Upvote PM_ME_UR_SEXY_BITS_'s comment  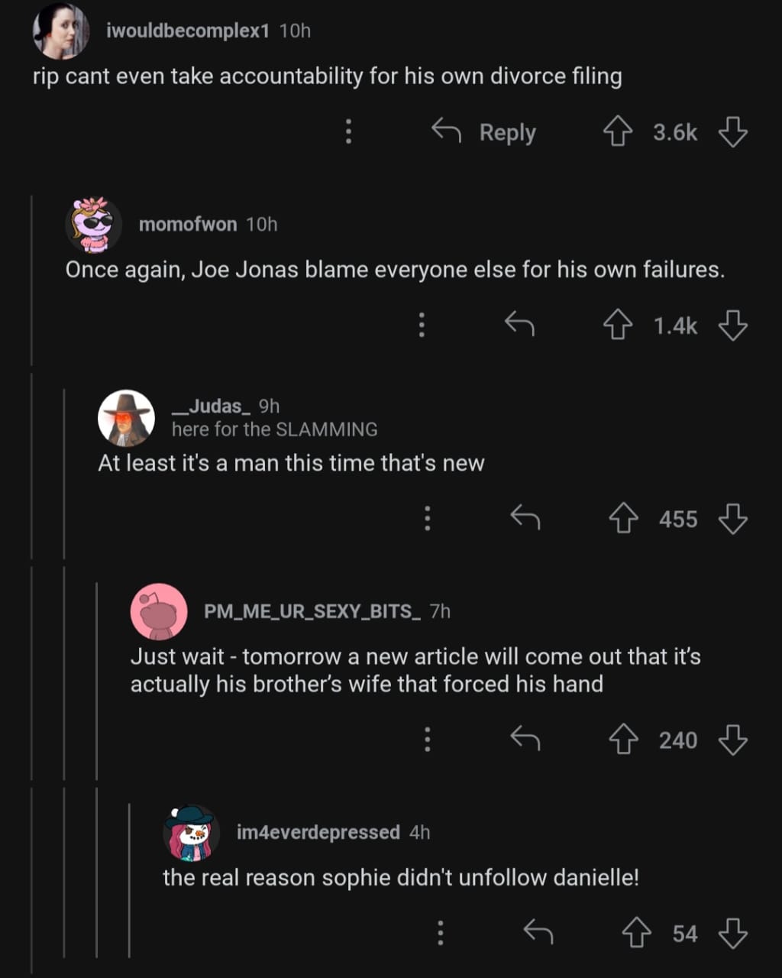(623, 740)
